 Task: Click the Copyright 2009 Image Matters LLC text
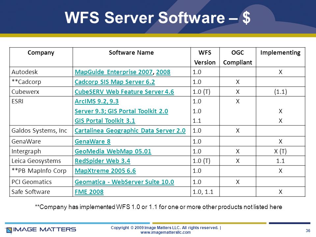(x=166, y=228)
